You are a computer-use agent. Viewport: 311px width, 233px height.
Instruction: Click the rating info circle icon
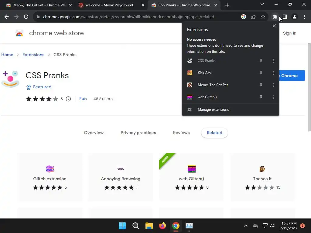68,99
